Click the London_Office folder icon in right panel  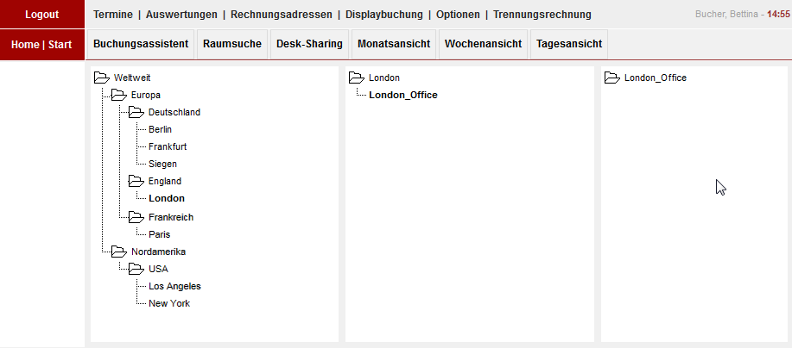click(612, 78)
